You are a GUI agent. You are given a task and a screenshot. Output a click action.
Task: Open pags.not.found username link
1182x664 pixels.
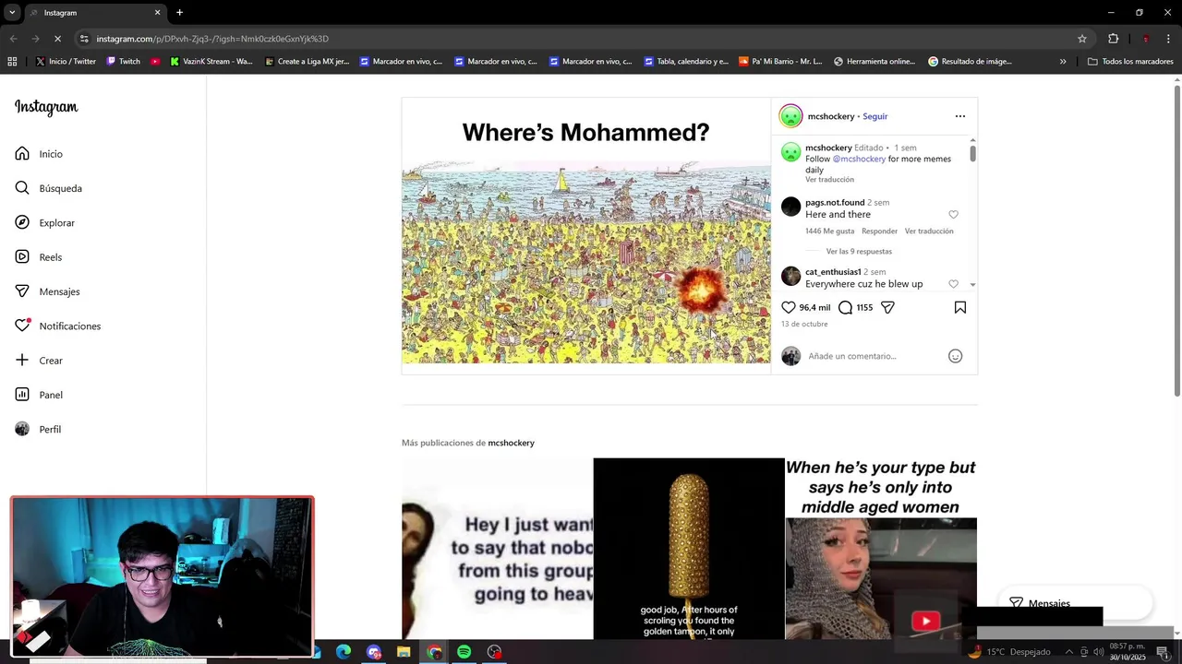[x=835, y=202]
